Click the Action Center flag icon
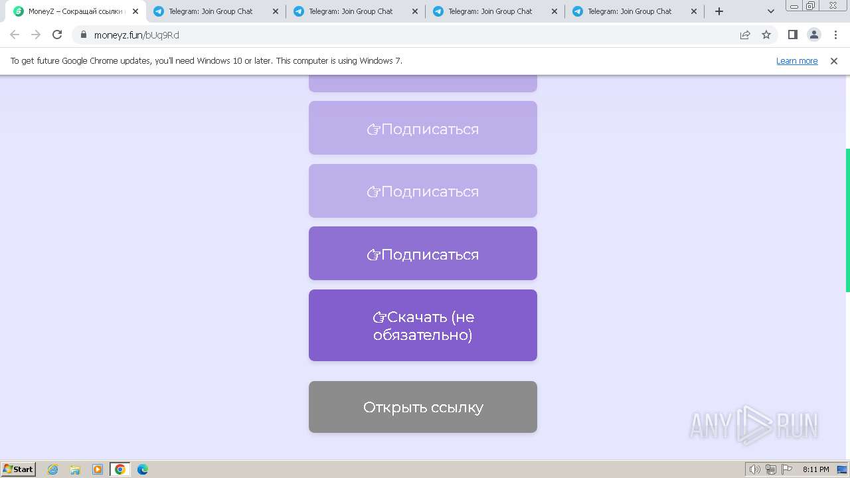The width and height of the screenshot is (850, 478). click(787, 469)
